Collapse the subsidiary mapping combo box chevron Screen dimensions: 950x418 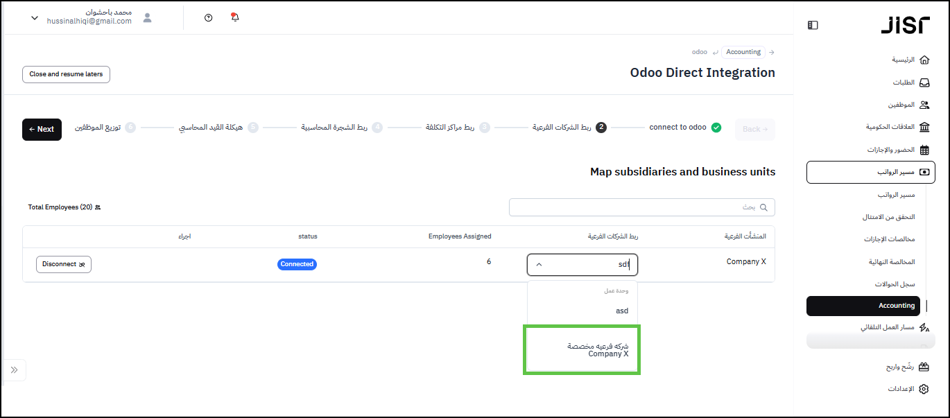click(539, 264)
